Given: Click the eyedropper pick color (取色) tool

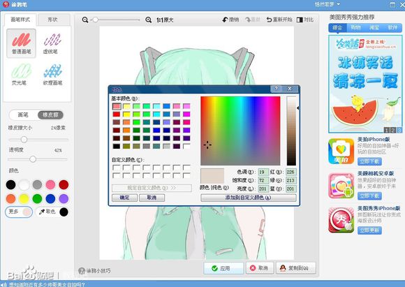Looking at the screenshot, I should click(x=47, y=212).
